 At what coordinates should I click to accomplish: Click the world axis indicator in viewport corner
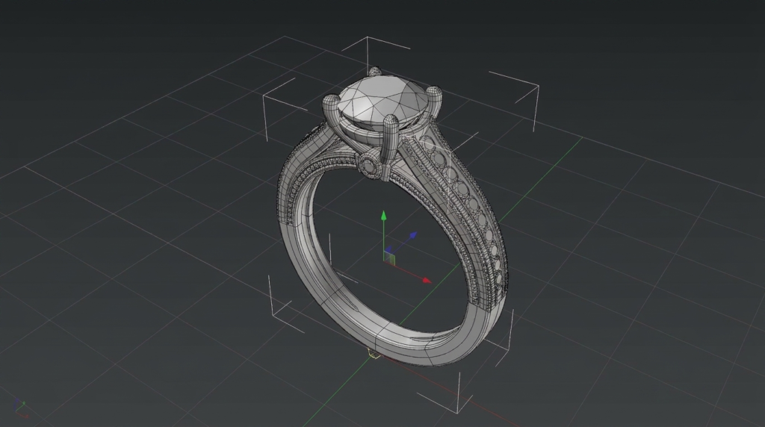(x=19, y=408)
